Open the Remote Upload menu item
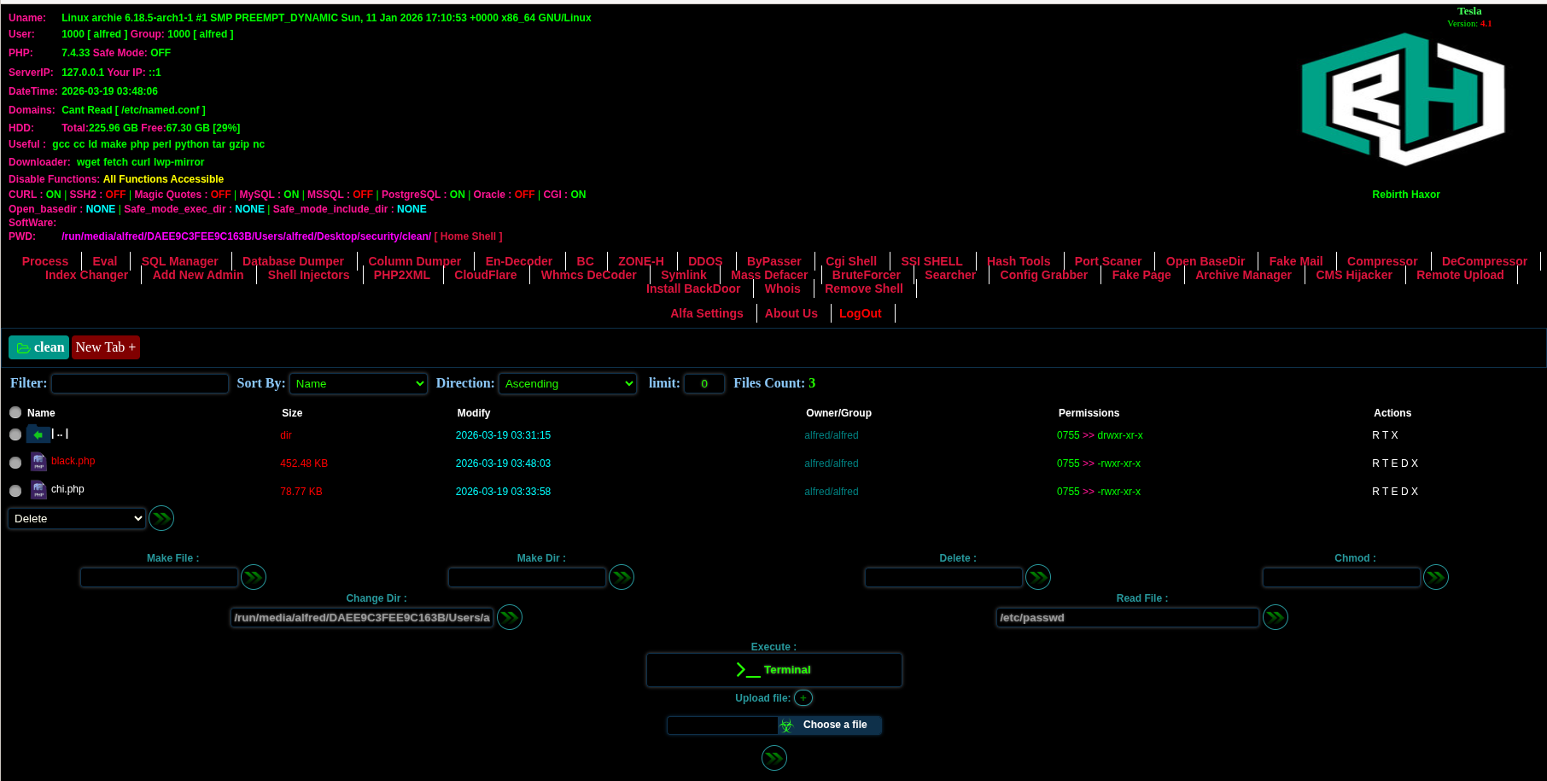 click(1460, 275)
